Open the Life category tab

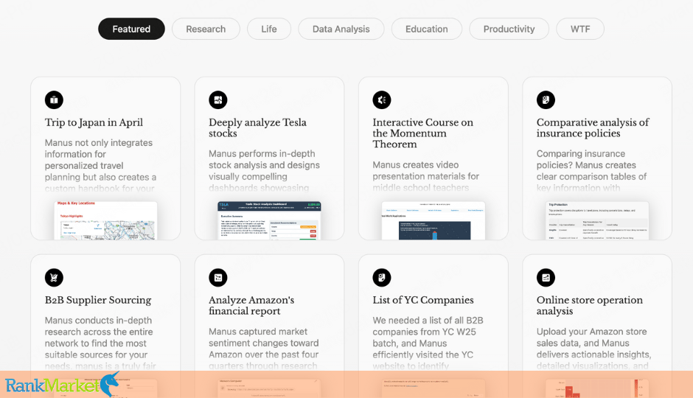(x=269, y=29)
